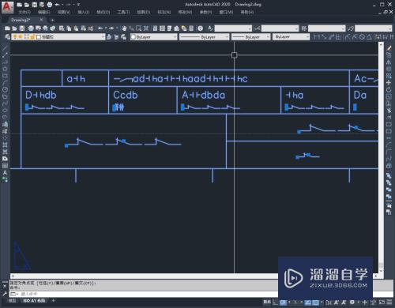Click the Move modify tool
Screen dimensions: 395x308
tap(389, 83)
